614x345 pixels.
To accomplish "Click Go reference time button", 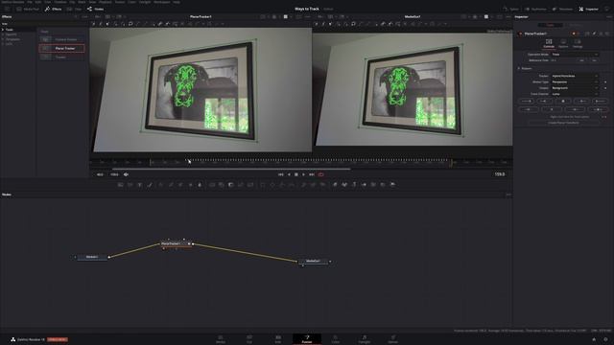I will [x=594, y=60].
